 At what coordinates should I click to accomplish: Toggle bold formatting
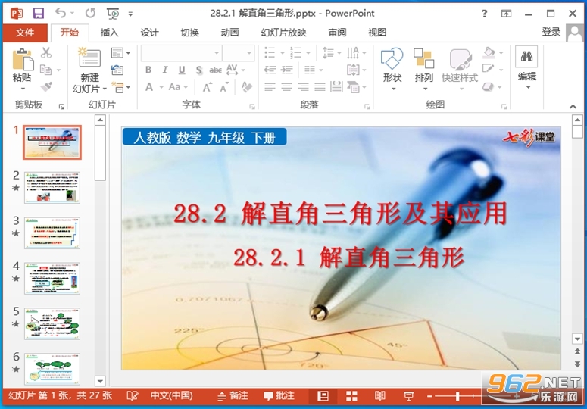[148, 70]
